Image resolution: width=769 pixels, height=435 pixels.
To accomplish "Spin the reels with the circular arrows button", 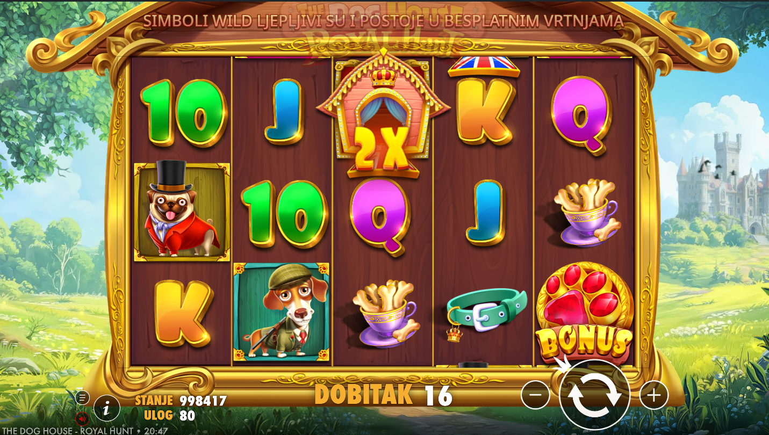I will tap(594, 396).
